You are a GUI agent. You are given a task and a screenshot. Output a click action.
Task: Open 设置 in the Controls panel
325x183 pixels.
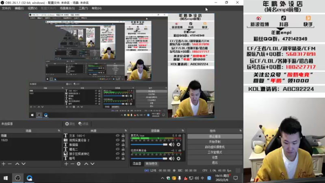pos(215,157)
